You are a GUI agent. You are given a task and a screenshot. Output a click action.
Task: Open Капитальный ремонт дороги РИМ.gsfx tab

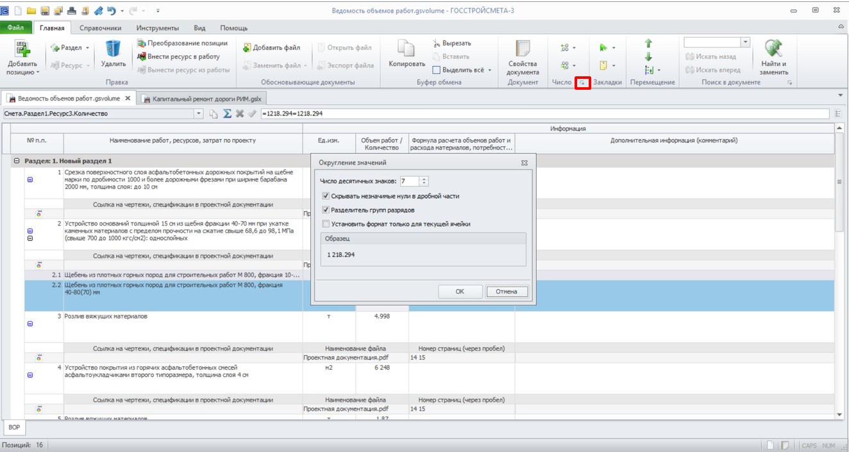(x=203, y=99)
